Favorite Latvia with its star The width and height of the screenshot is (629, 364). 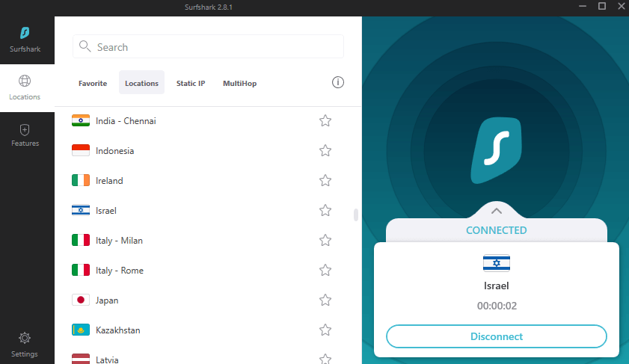tap(325, 359)
